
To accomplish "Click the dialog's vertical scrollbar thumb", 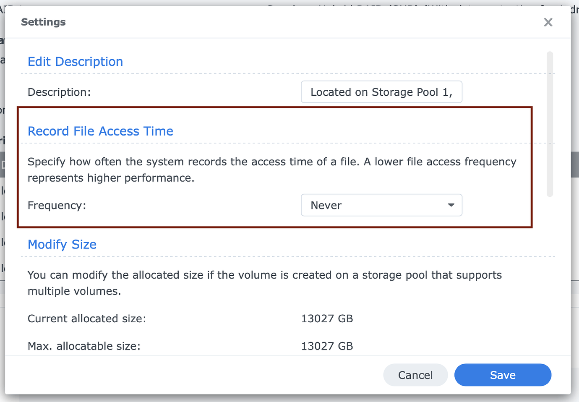I will coord(550,124).
